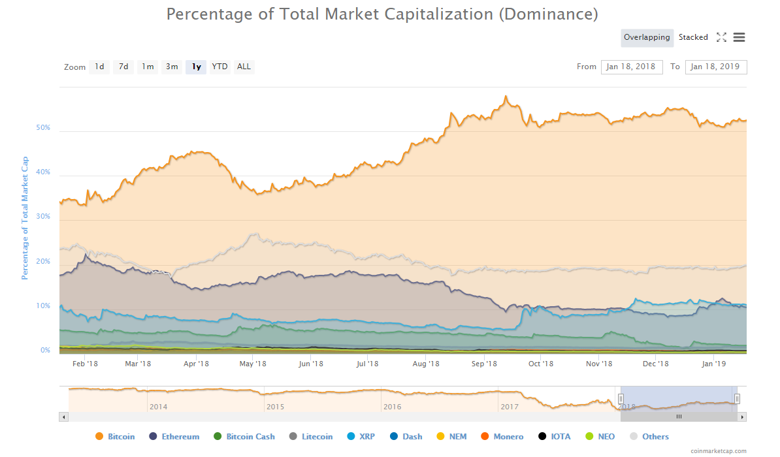780x457 pixels.
Task: Select YTD zoom range
Action: pyautogui.click(x=220, y=67)
